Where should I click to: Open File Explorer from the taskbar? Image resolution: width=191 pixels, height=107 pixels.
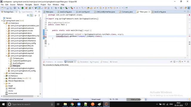pyautogui.click(x=65, y=104)
